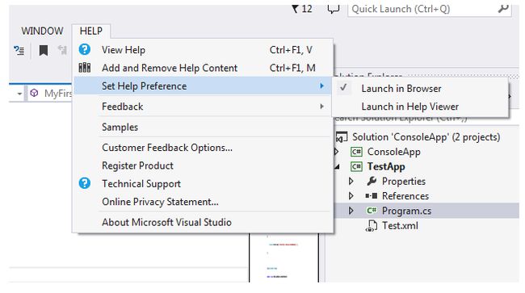Open Technical Support entry
The image size is (525, 293).
(x=203, y=183)
